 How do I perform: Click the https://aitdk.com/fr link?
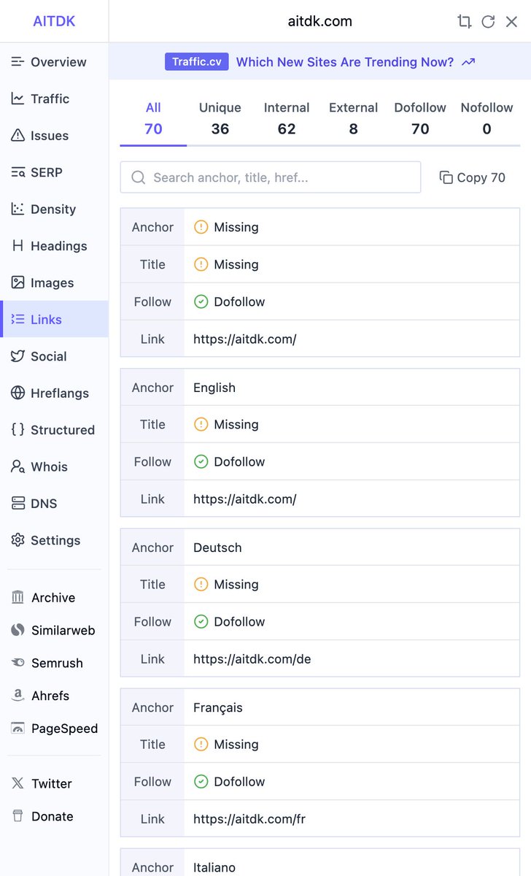249,818
